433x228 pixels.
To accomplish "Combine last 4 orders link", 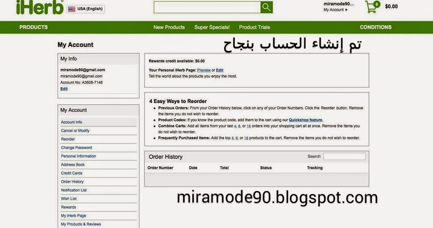I will coord(235,126).
